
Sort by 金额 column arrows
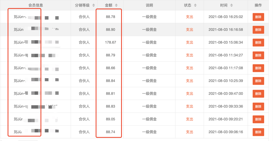(x=116, y=5)
